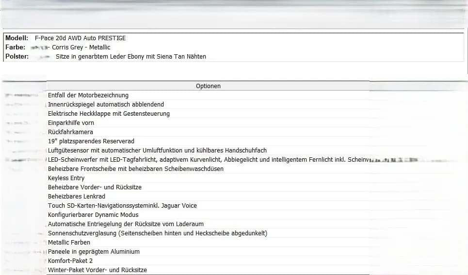Select the Keyless Entry row
This screenshot has height=275, width=468.
pos(208,178)
